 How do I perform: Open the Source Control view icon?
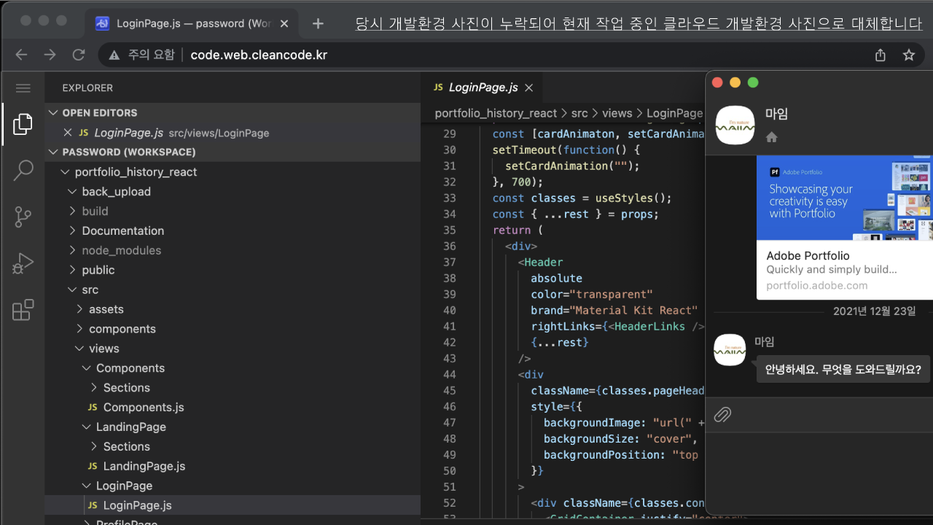[x=23, y=217]
